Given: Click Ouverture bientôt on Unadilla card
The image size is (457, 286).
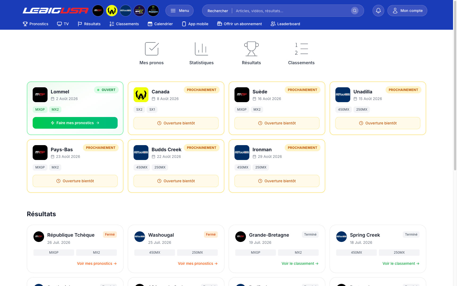Looking at the screenshot, I should coord(378,123).
